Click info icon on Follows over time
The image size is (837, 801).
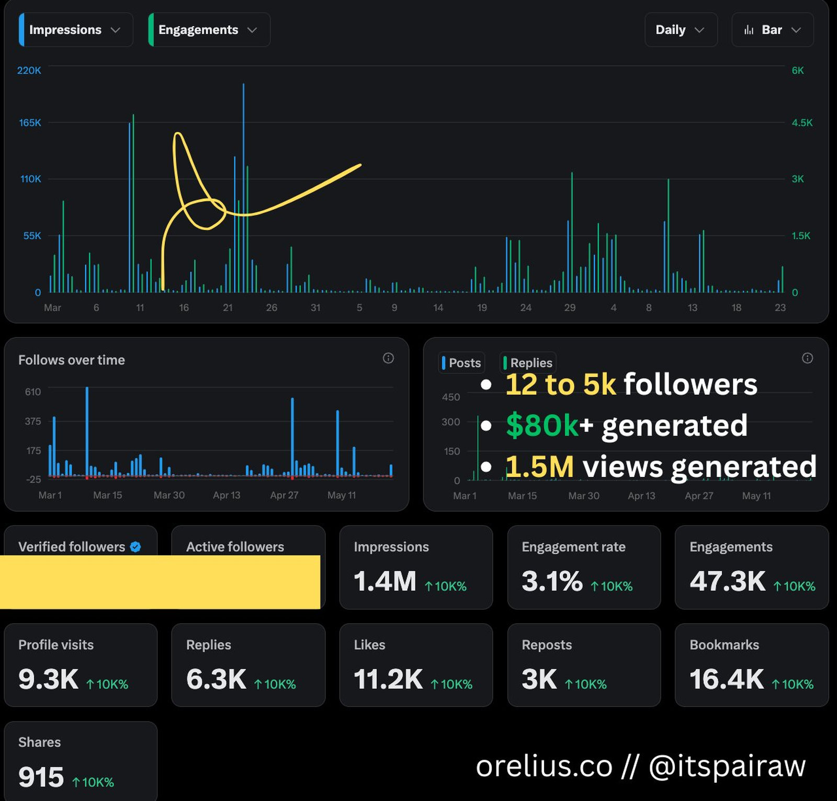click(x=388, y=358)
